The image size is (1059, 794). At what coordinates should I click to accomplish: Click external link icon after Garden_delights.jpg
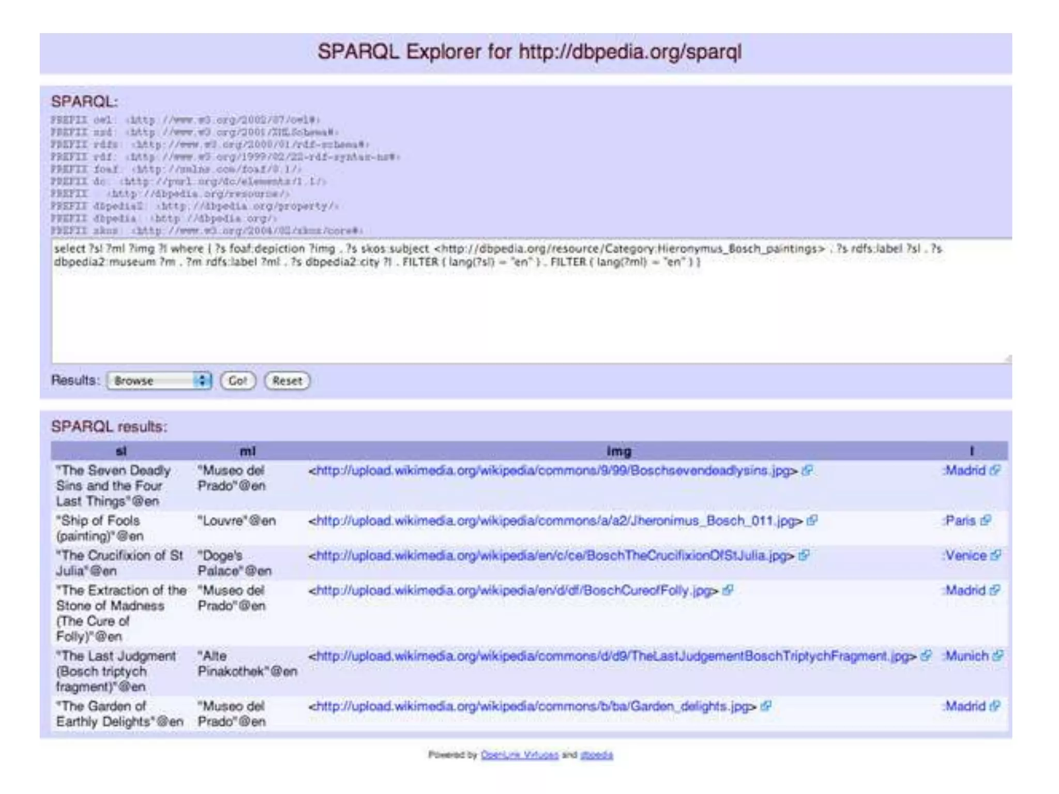(x=766, y=706)
